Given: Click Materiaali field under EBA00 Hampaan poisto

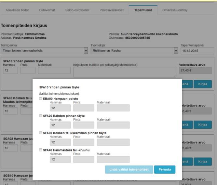Looking at the screenshot, I should (113, 108).
